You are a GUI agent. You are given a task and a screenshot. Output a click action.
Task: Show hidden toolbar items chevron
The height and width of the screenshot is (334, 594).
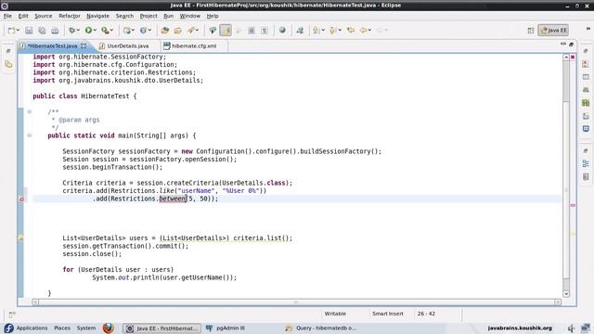click(x=588, y=29)
